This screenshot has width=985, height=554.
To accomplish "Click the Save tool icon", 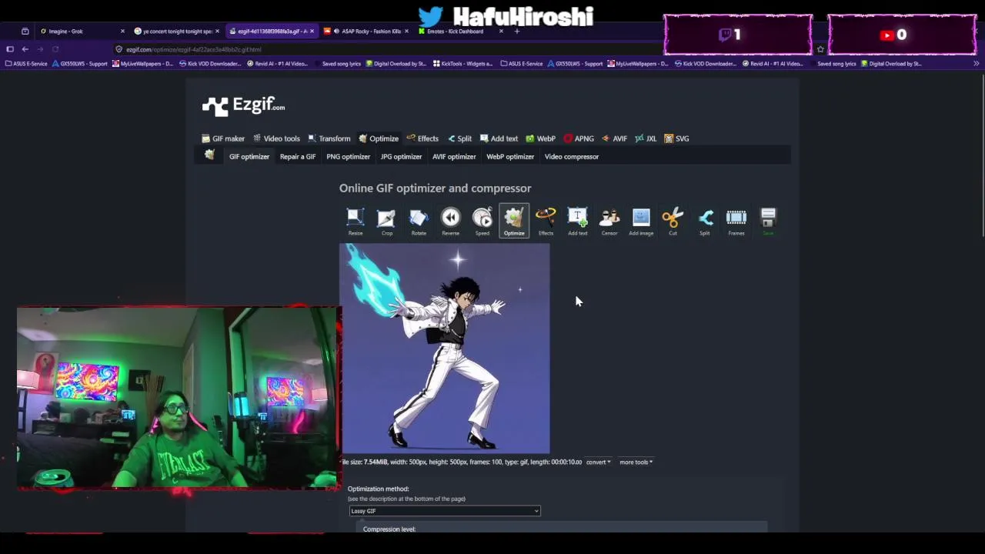I will tap(768, 221).
